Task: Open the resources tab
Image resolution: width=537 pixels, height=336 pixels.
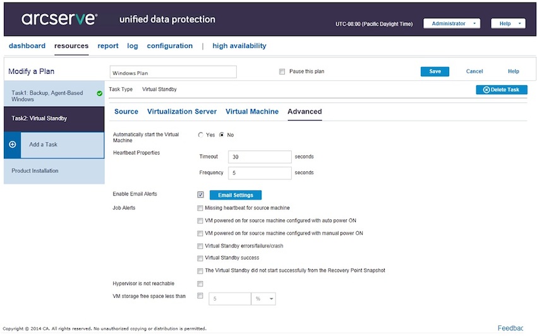Action: tap(71, 46)
